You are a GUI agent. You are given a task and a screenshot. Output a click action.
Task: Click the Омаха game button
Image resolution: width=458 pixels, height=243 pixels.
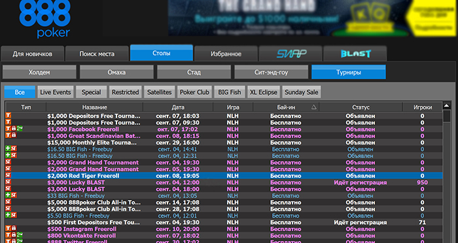tap(116, 72)
